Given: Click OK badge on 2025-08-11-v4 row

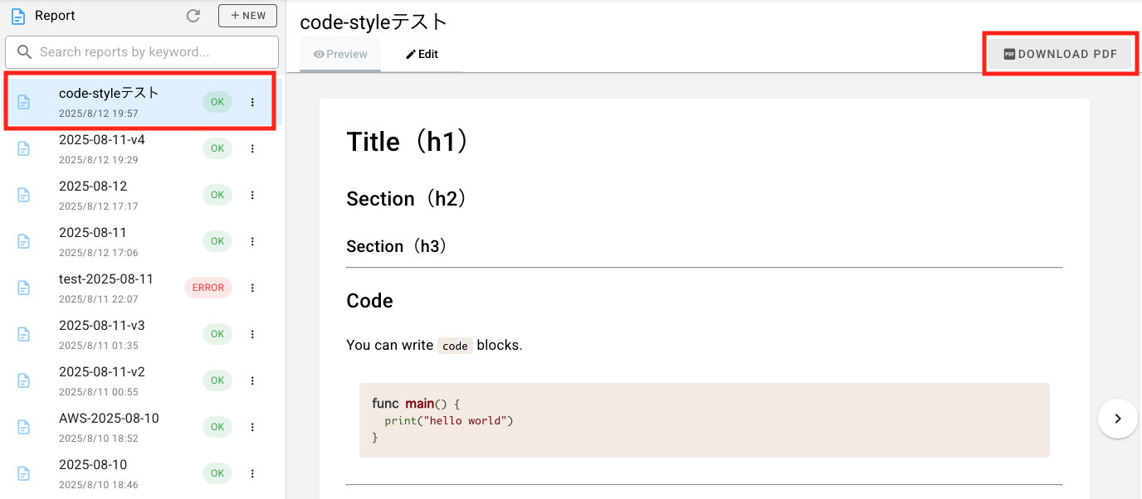Looking at the screenshot, I should click(217, 148).
